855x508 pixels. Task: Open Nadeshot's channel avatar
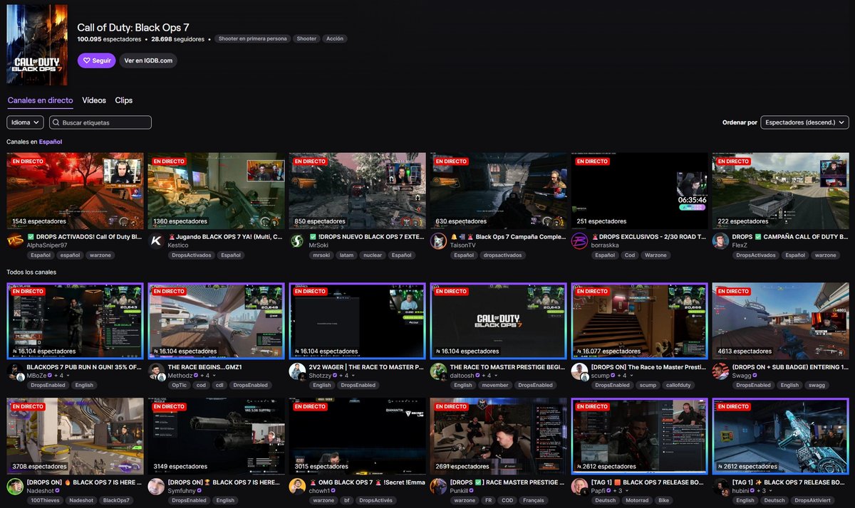[x=15, y=486]
